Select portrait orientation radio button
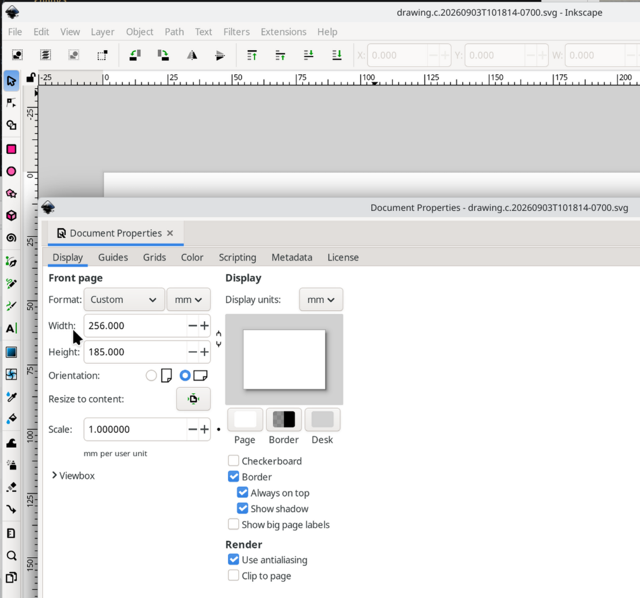This screenshot has width=640, height=598. [151, 375]
